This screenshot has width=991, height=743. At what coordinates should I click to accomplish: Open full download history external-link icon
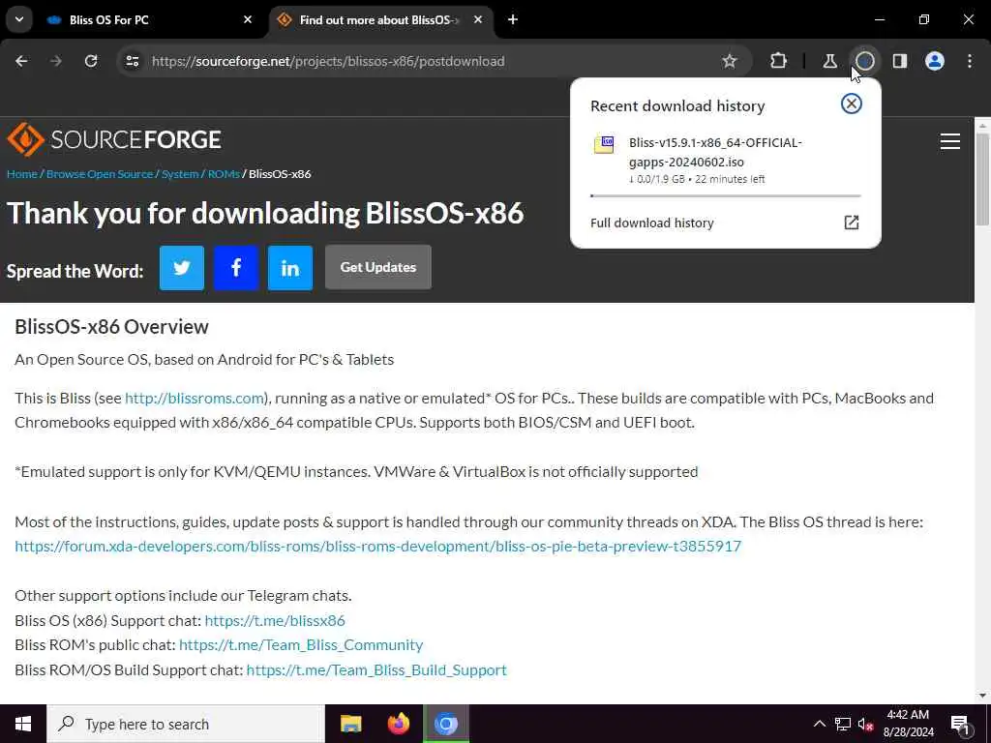click(852, 223)
